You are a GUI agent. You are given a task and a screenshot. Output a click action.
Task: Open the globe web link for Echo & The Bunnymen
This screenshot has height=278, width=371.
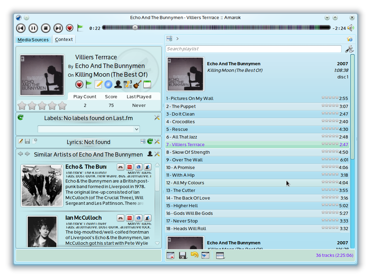(139, 167)
